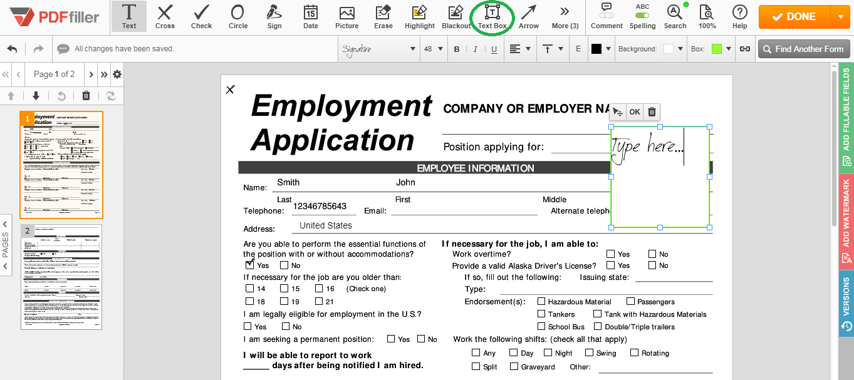The image size is (854, 380).
Task: Select the Blackout tool
Action: 456,17
